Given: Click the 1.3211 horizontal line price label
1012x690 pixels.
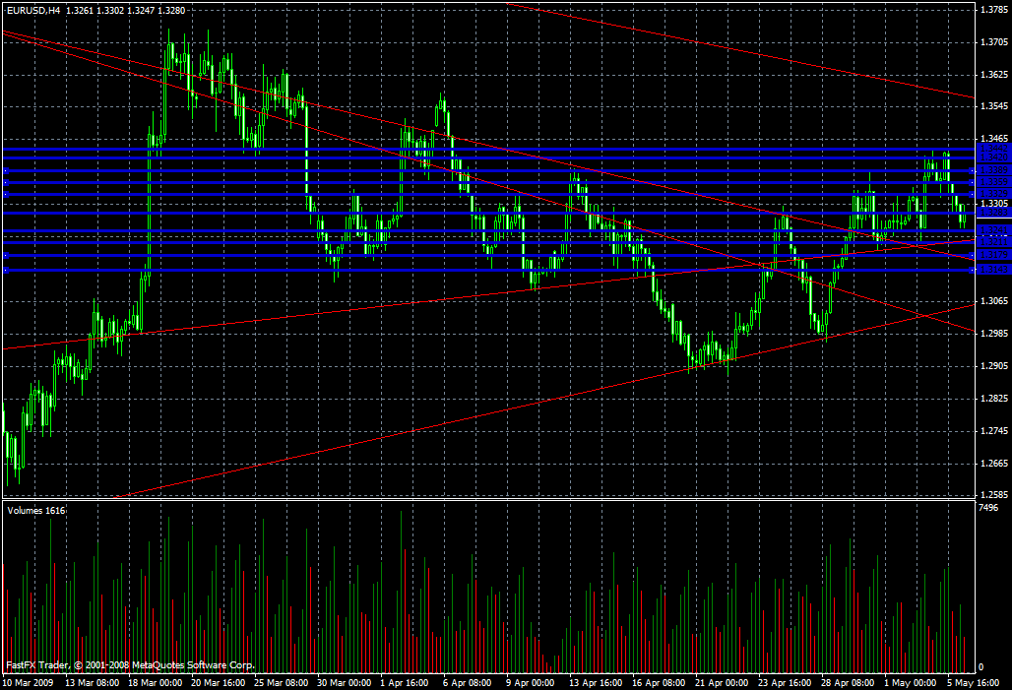Looking at the screenshot, I should tap(993, 242).
